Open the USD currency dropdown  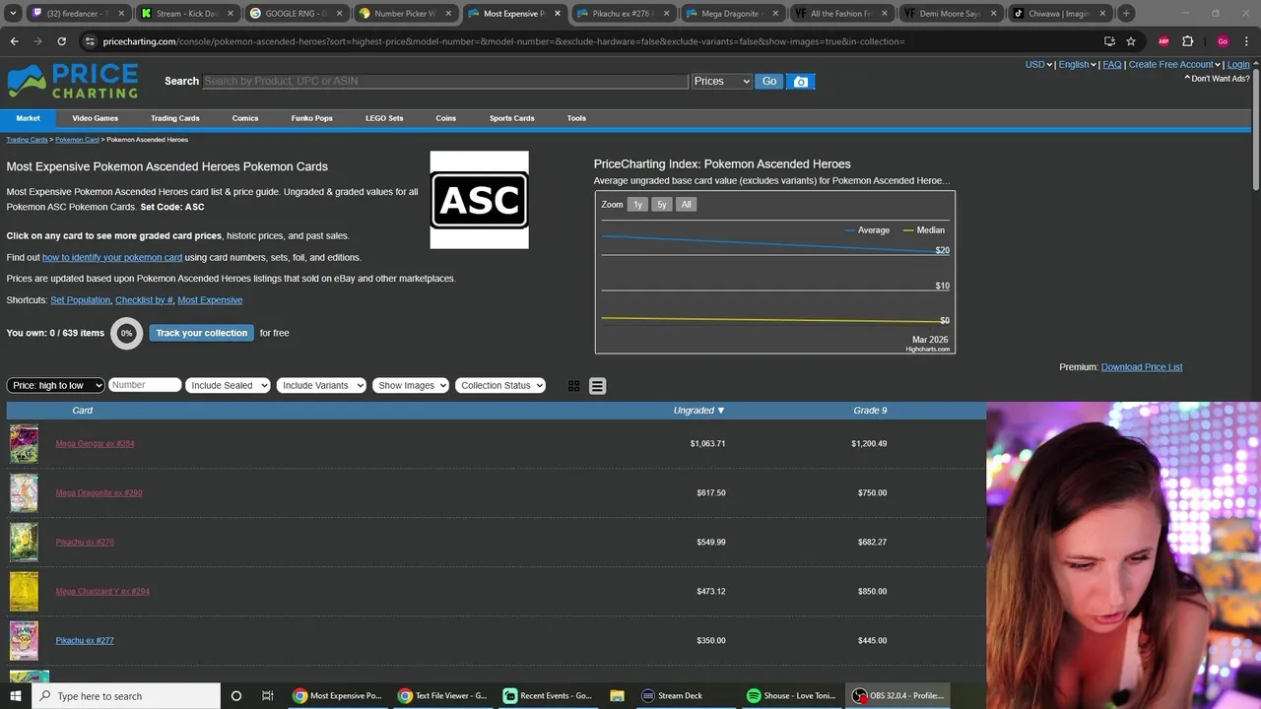pos(1038,65)
